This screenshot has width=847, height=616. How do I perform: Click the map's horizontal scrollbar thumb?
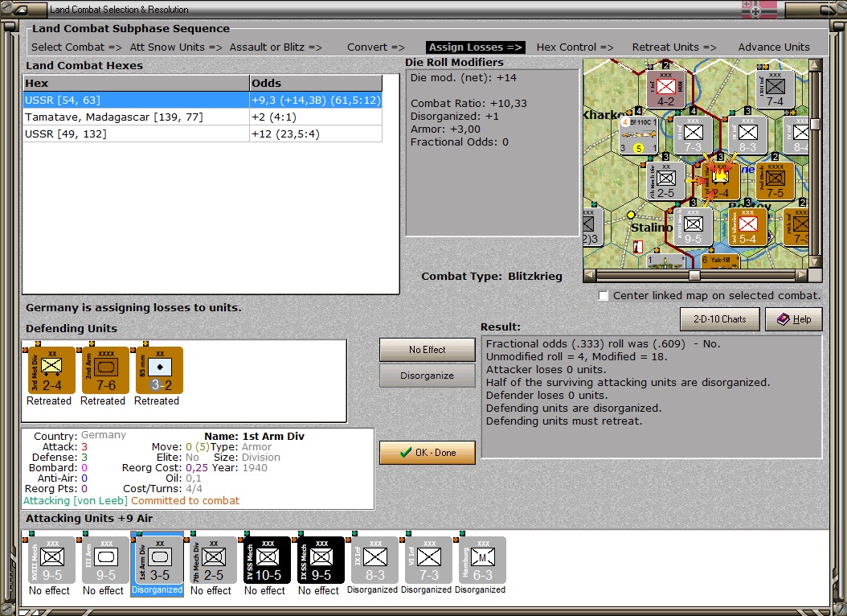[x=694, y=276]
